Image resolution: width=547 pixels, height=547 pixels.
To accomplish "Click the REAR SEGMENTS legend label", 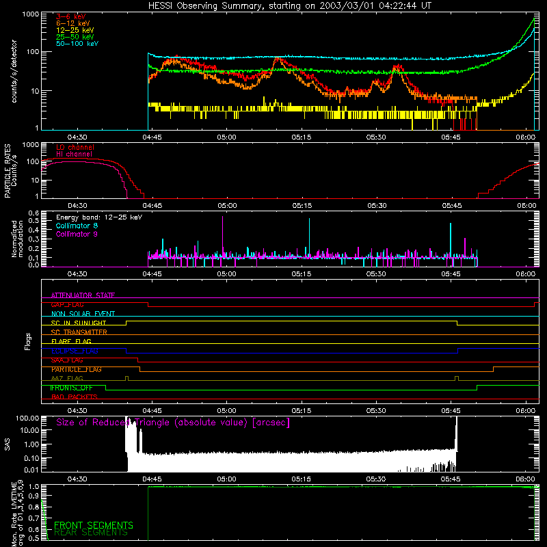I will 91,533.
